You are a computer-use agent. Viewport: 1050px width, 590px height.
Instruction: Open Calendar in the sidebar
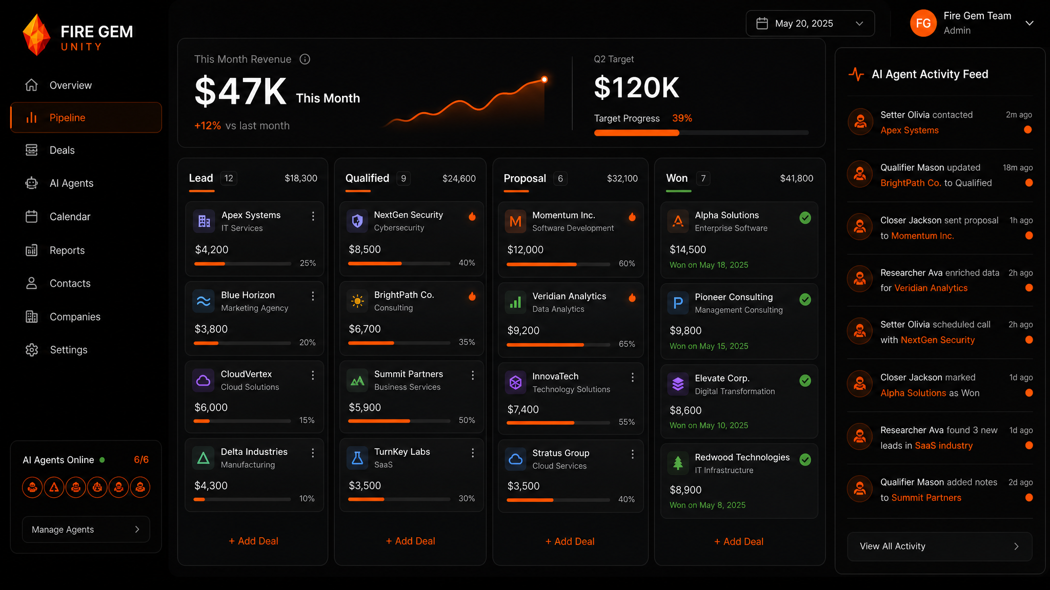86,217
